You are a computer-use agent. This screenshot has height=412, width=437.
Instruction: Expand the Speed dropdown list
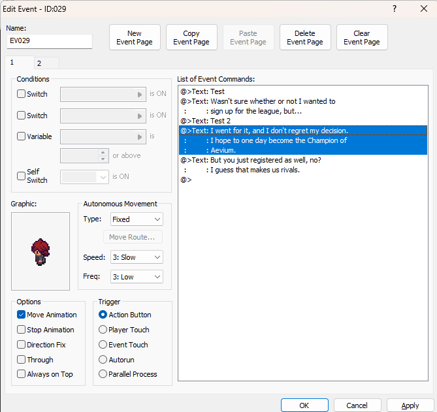(136, 257)
